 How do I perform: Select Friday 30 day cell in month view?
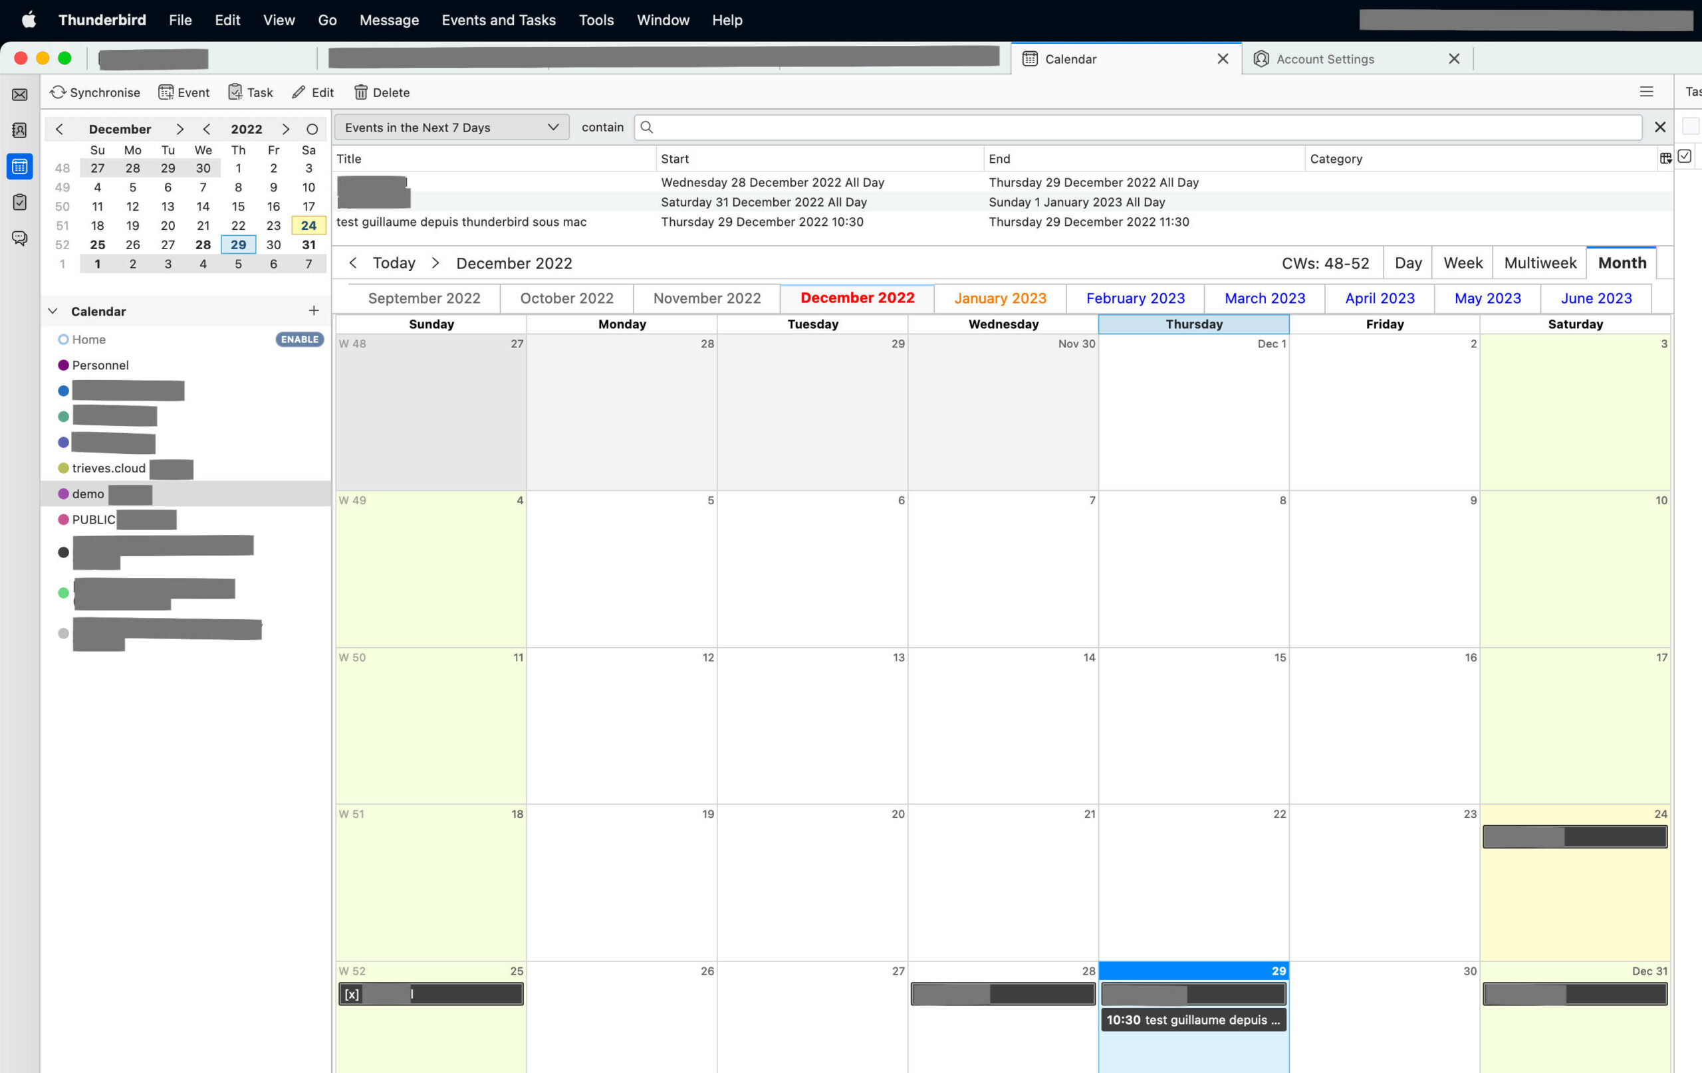(x=1384, y=1017)
